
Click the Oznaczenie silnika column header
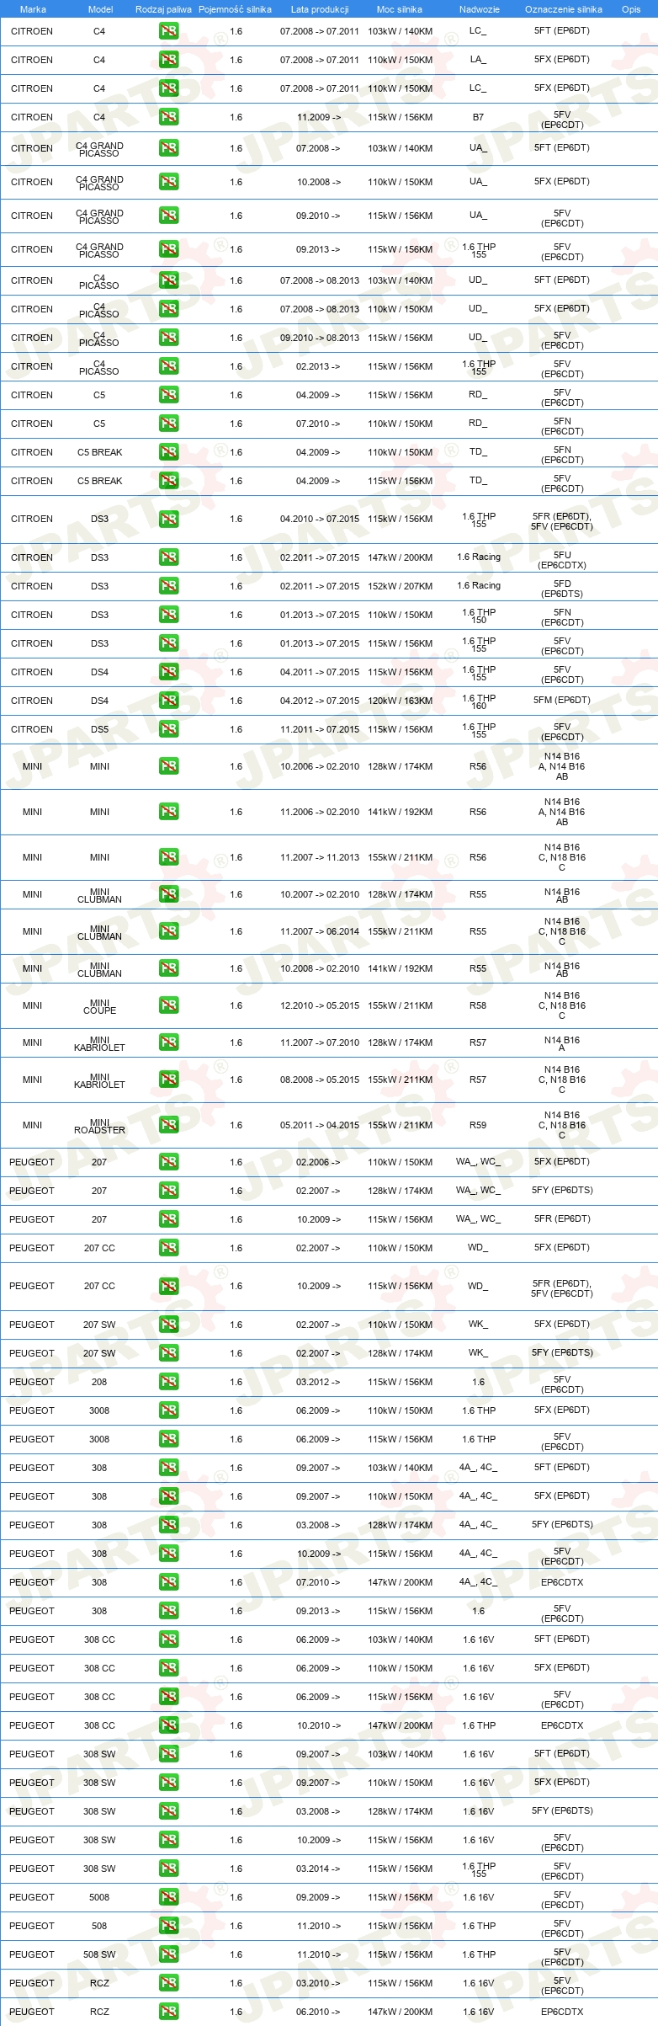coord(563,9)
